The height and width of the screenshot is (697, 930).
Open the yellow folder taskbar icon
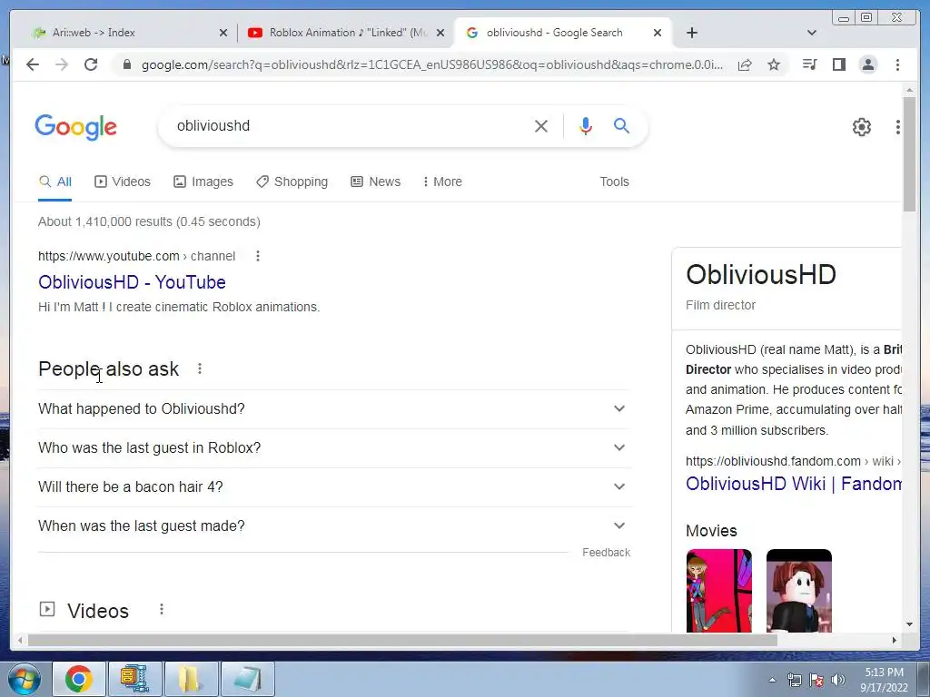[x=191, y=679]
